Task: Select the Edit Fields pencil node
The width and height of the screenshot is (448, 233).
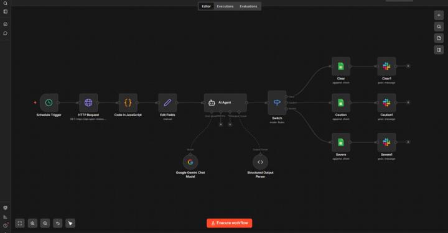Action: point(167,103)
